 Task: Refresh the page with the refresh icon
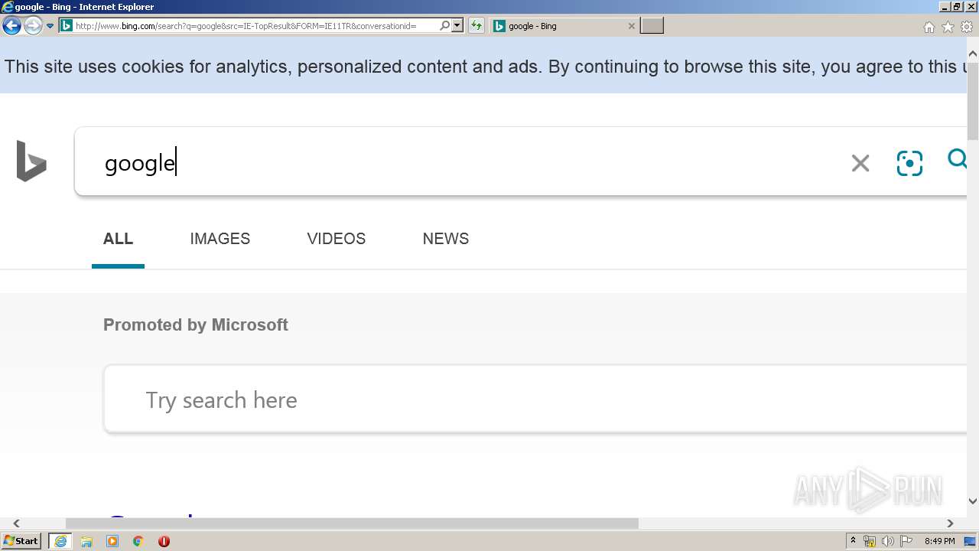[x=476, y=26]
